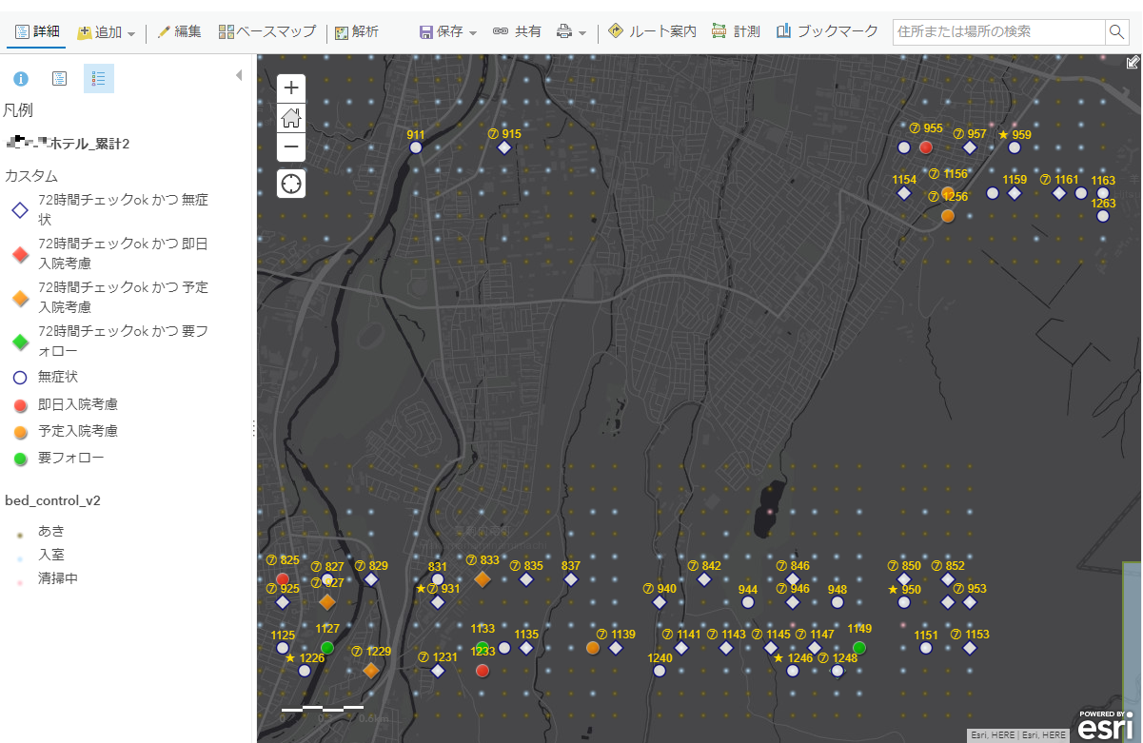The width and height of the screenshot is (1143, 743).
Task: Click the zoom out minus button
Action: click(291, 147)
